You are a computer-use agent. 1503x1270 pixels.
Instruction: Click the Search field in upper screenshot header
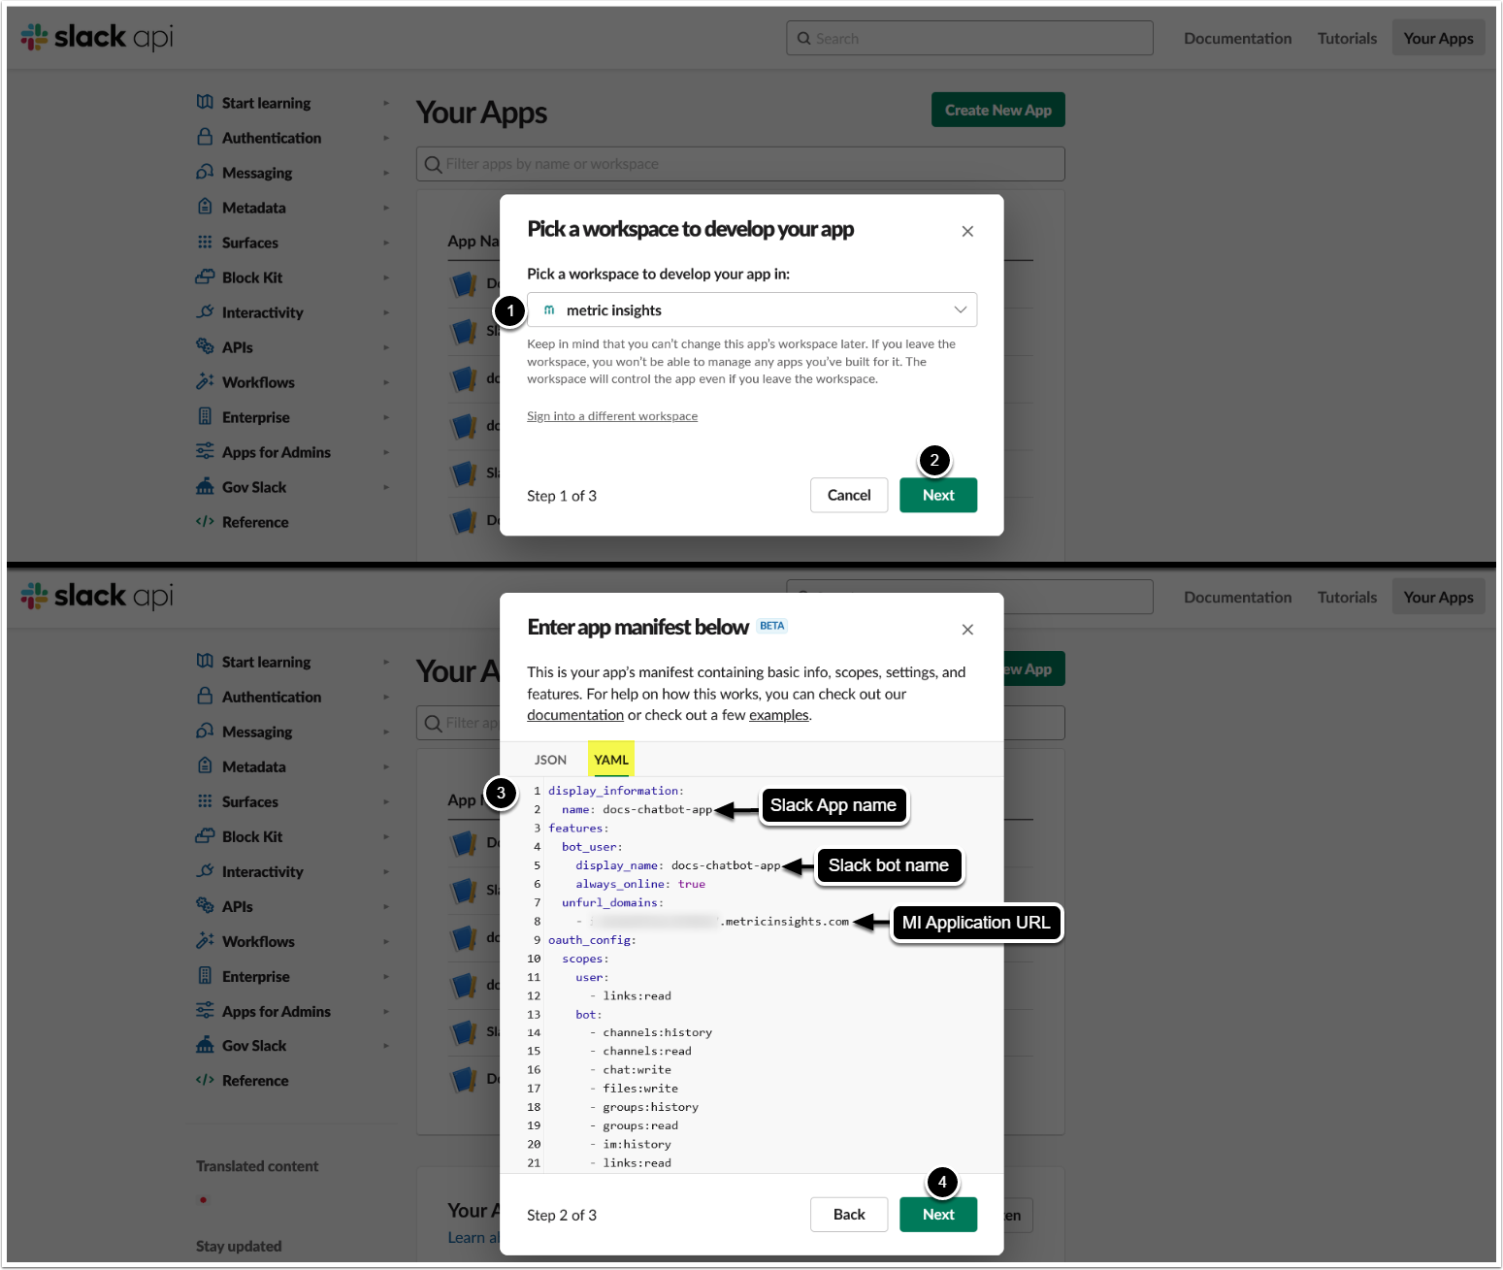tap(969, 38)
